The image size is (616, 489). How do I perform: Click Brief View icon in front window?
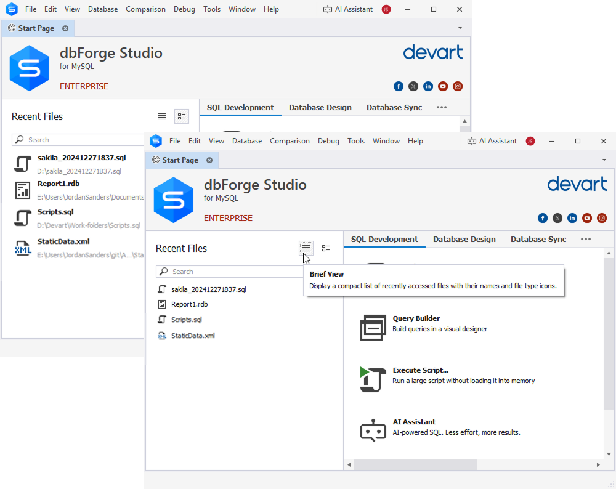click(306, 248)
